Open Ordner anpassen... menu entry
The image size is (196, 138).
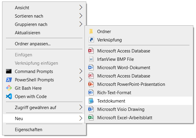click(44, 44)
